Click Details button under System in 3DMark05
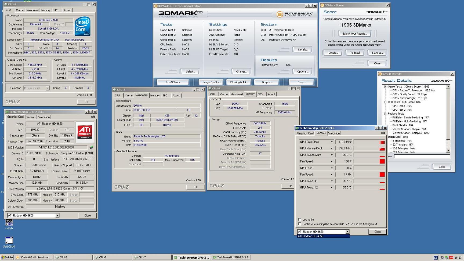 (303, 49)
